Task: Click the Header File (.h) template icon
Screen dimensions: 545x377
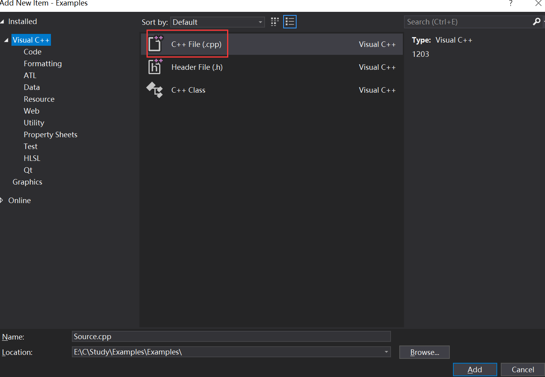Action: tap(155, 67)
